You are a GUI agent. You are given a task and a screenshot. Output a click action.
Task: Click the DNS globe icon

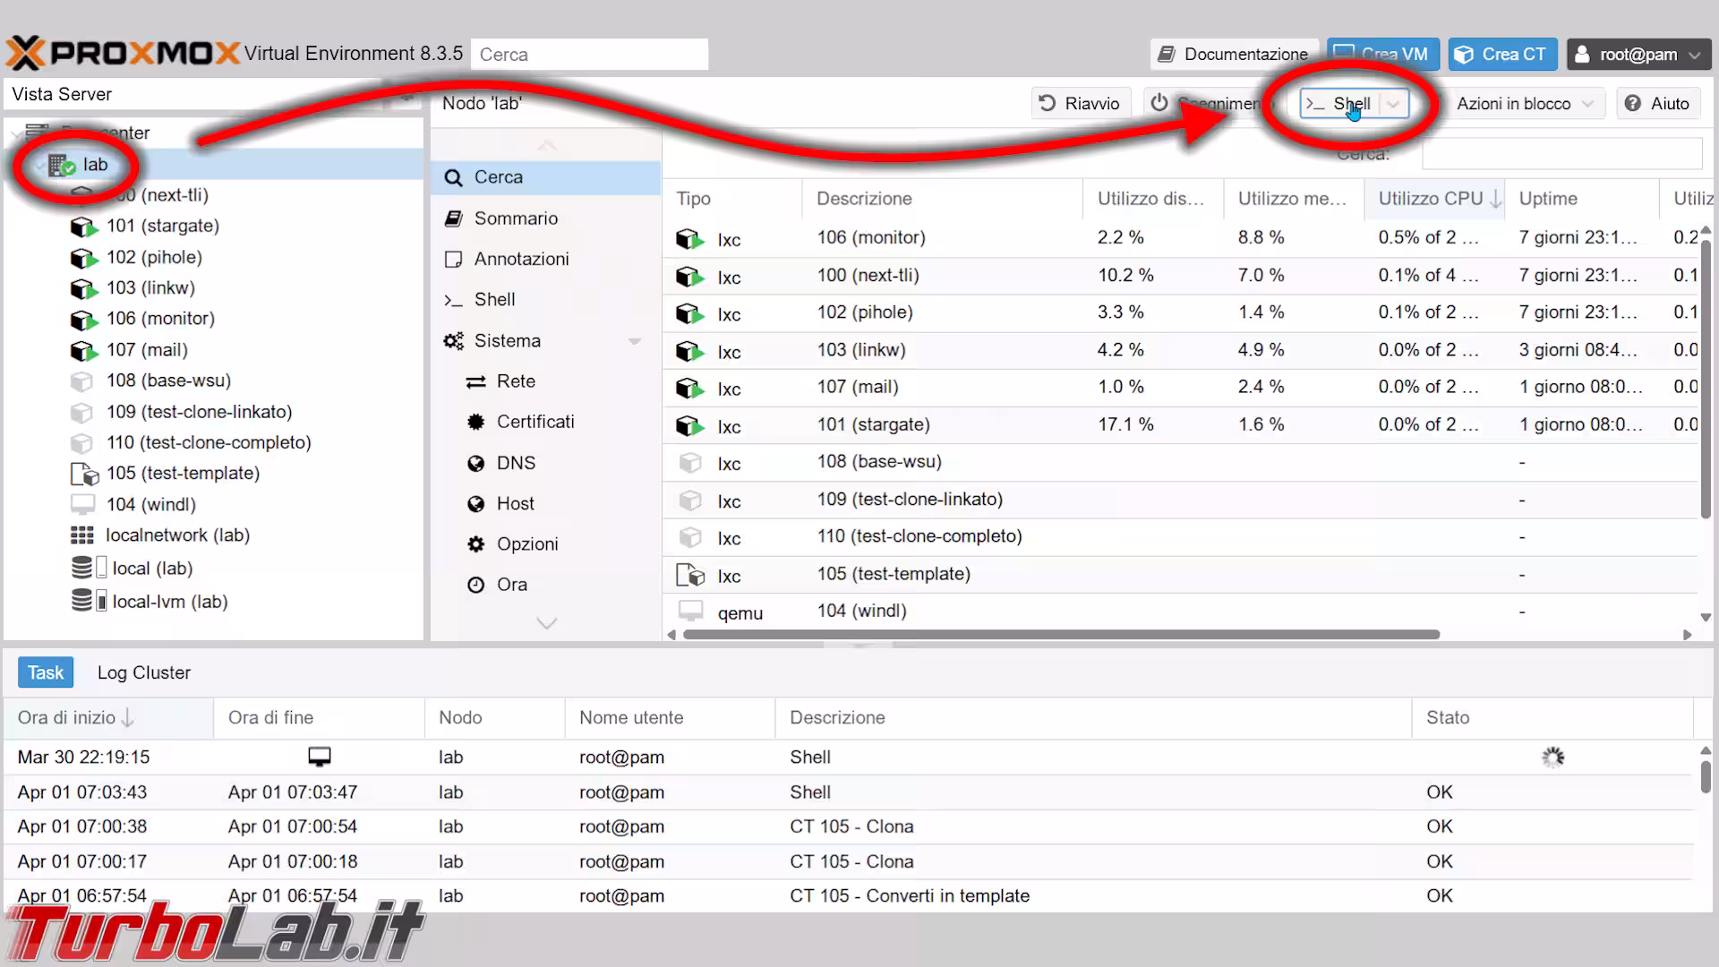point(475,463)
